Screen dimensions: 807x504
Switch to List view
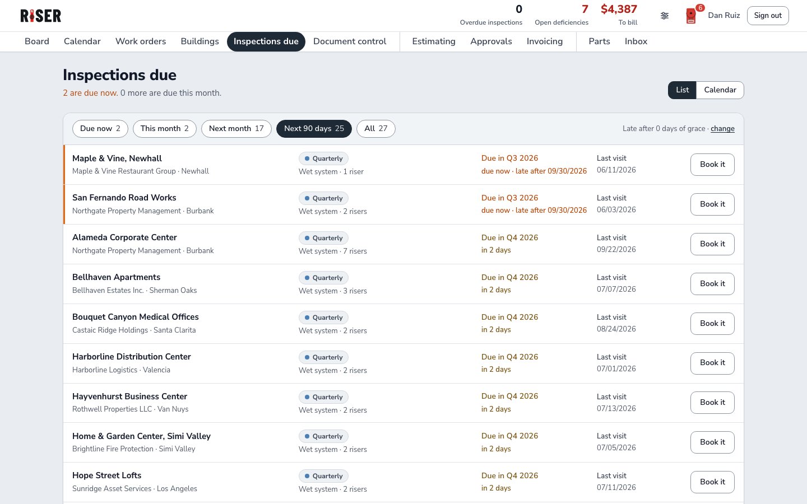point(682,90)
